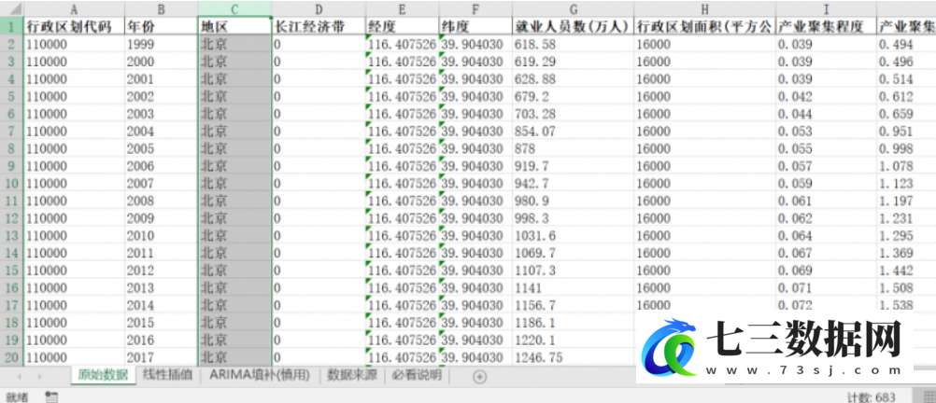The height and width of the screenshot is (403, 936).
Task: Click the Select All corner of the grid
Action: pos(11,9)
